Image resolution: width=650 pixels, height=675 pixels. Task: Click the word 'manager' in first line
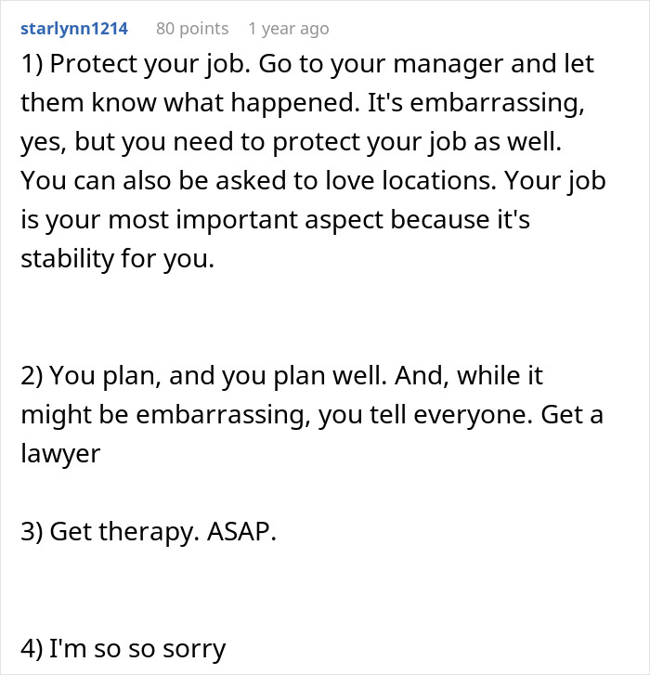pos(448,65)
